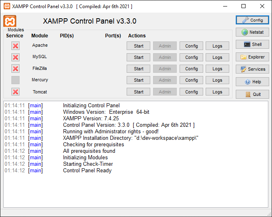Start the MySQL module
The image size is (272, 217).
138,57
